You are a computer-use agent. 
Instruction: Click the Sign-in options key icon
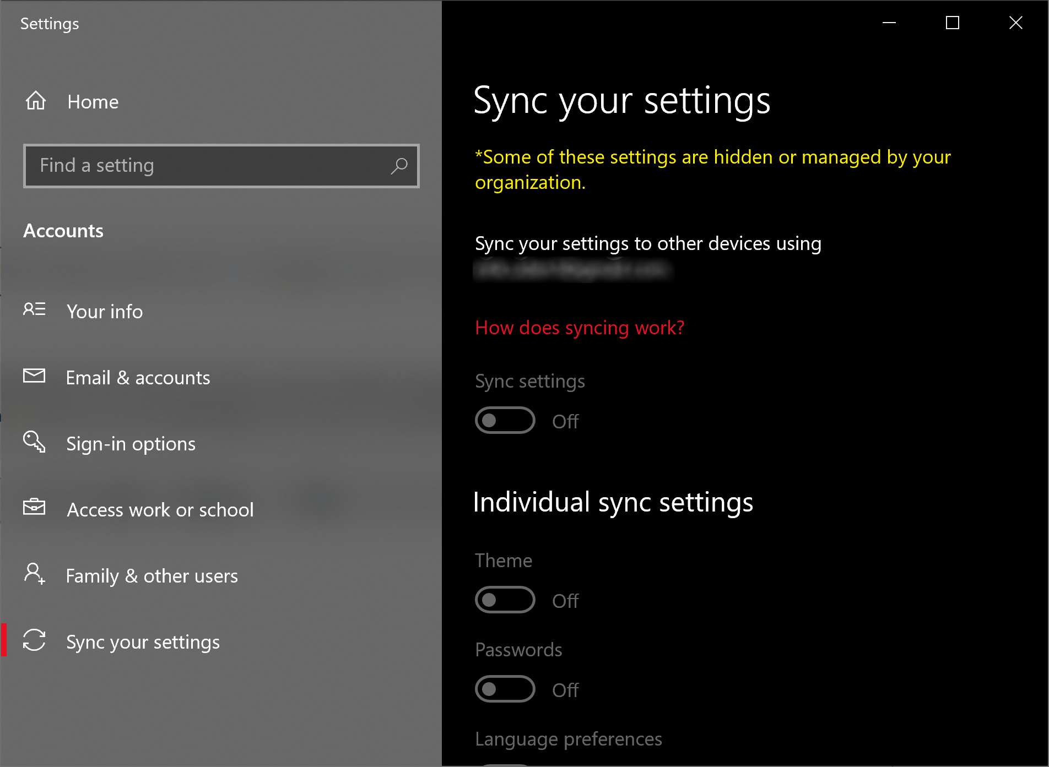(x=34, y=442)
